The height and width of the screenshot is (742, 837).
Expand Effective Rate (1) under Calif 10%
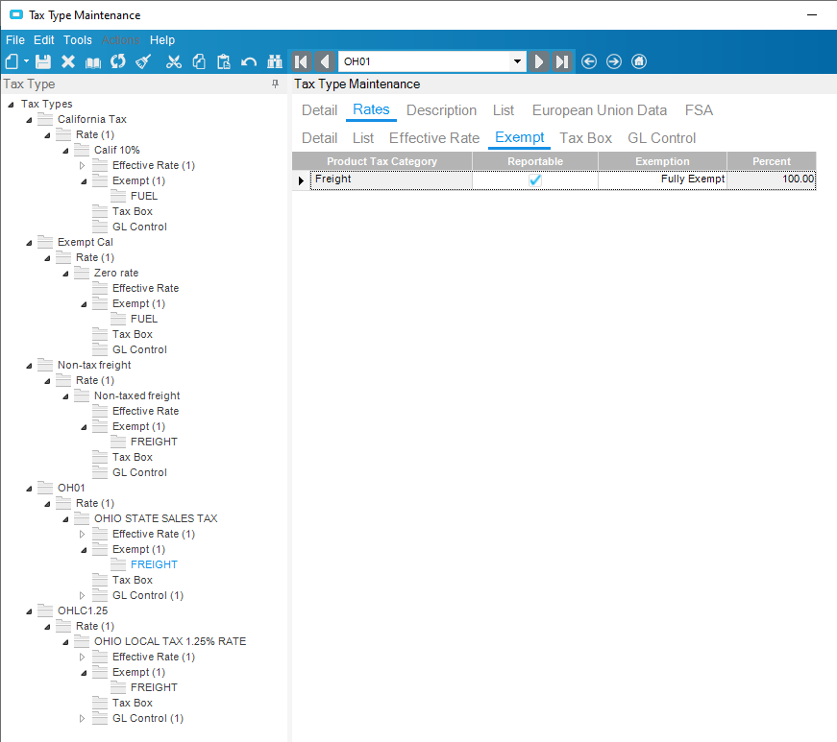(83, 166)
